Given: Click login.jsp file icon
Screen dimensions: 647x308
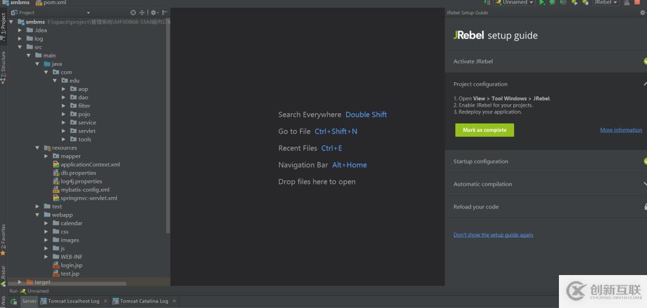Looking at the screenshot, I should coord(56,265).
